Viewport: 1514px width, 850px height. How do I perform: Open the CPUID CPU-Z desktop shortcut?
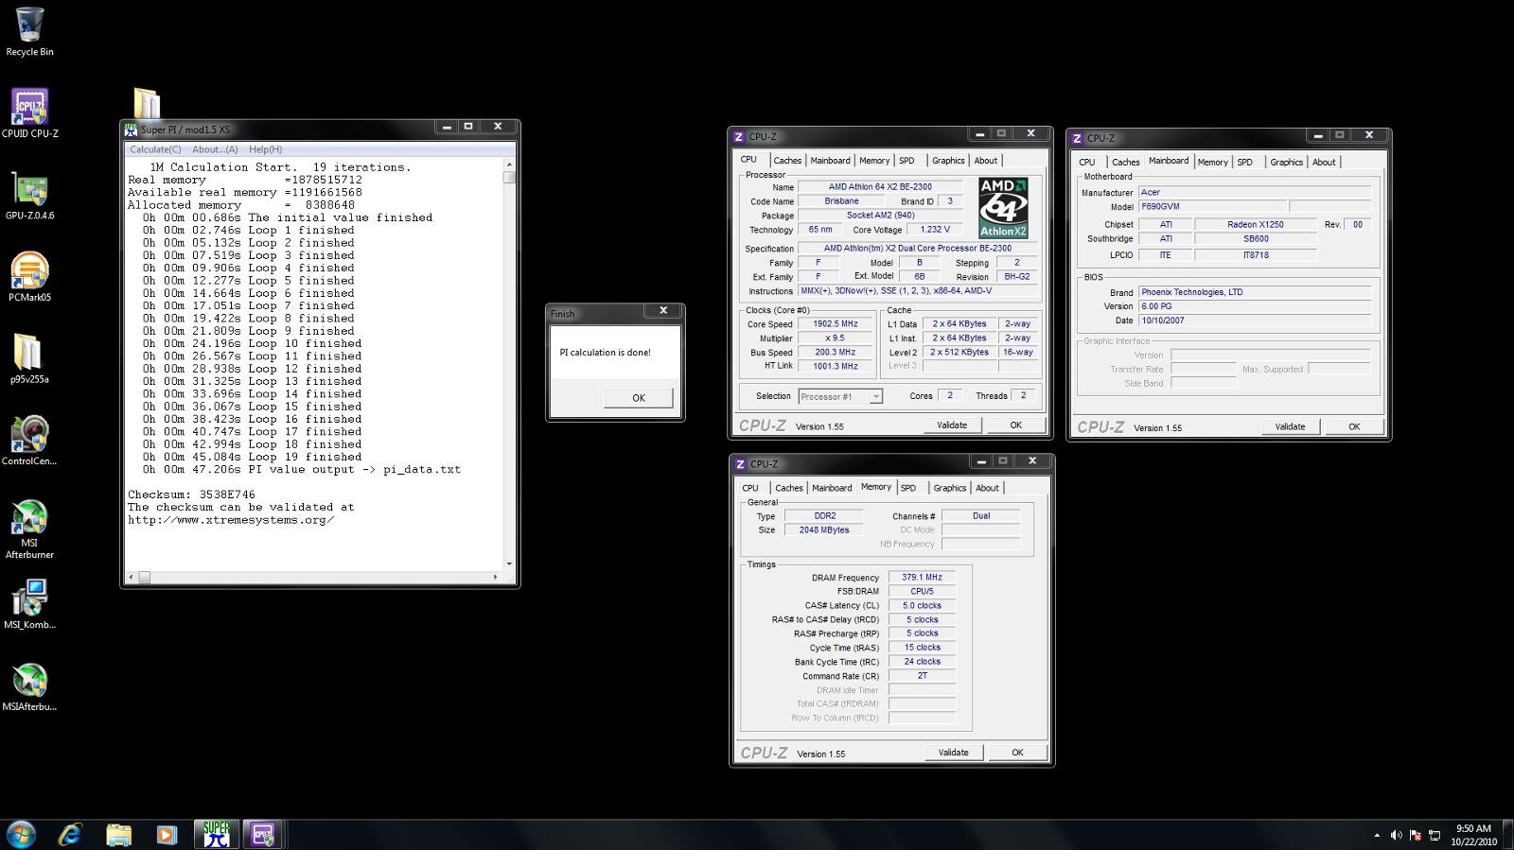click(29, 113)
